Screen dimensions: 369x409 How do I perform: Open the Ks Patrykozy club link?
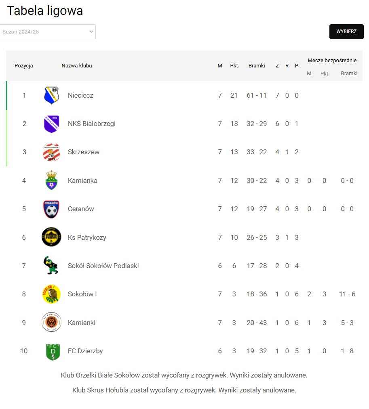pos(87,237)
